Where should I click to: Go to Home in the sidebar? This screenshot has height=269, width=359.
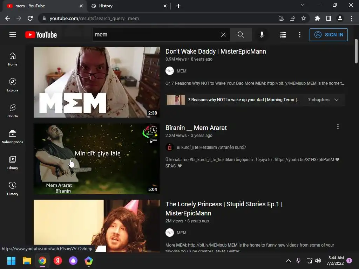tap(13, 59)
